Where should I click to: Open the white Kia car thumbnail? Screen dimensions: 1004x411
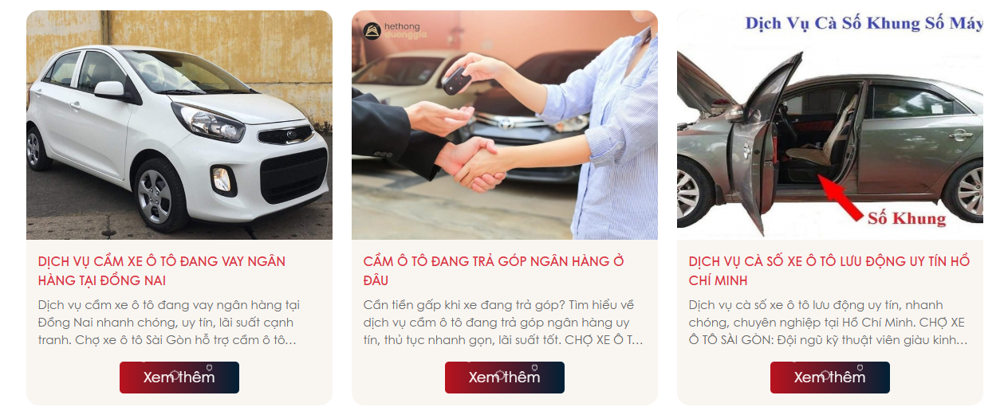(x=179, y=125)
